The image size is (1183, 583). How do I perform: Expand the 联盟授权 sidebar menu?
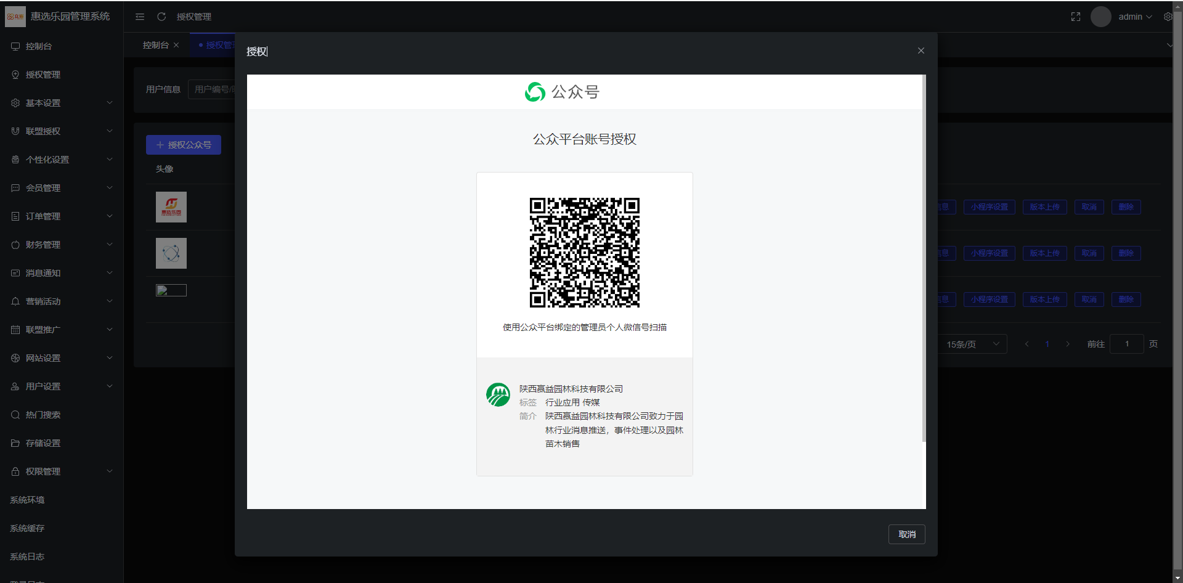pos(62,131)
